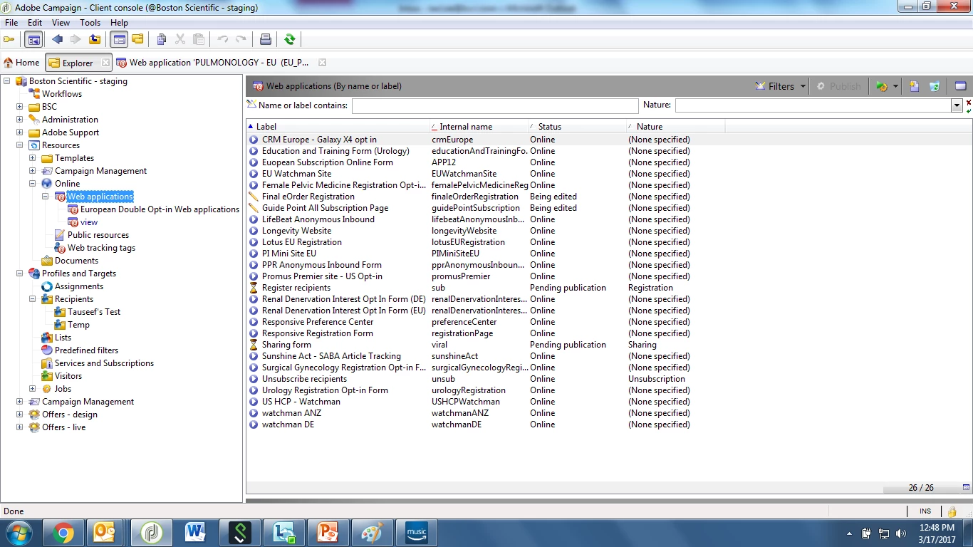Select the Public resources tree item
This screenshot has width=973, height=547.
tap(98, 235)
